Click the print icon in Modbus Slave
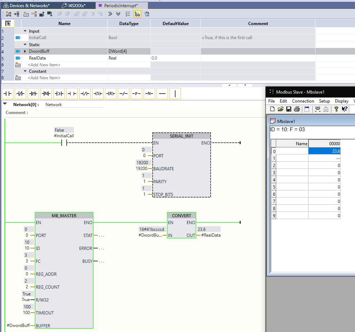Image resolution: width=355 pixels, height=332 pixels. pyautogui.click(x=297, y=109)
